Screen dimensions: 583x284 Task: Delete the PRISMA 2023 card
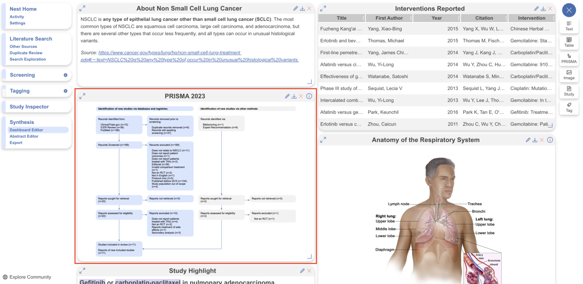click(x=301, y=96)
